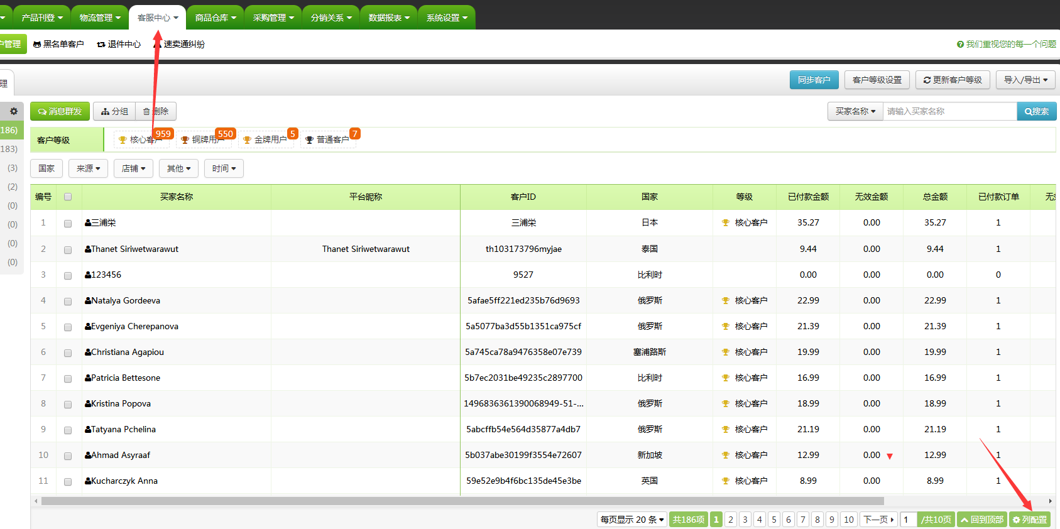Click the search 搜索 button

[1036, 111]
